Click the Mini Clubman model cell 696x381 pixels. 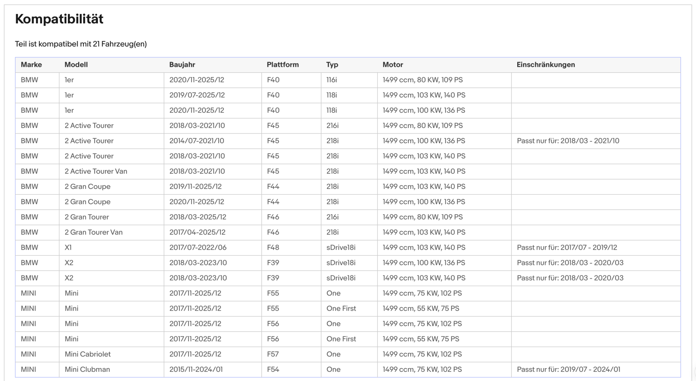87,369
